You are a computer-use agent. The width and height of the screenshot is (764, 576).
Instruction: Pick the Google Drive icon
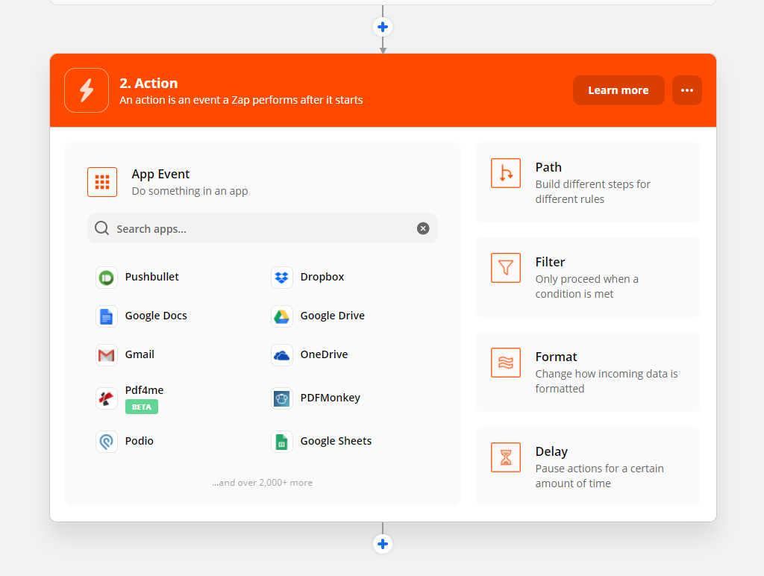(281, 316)
